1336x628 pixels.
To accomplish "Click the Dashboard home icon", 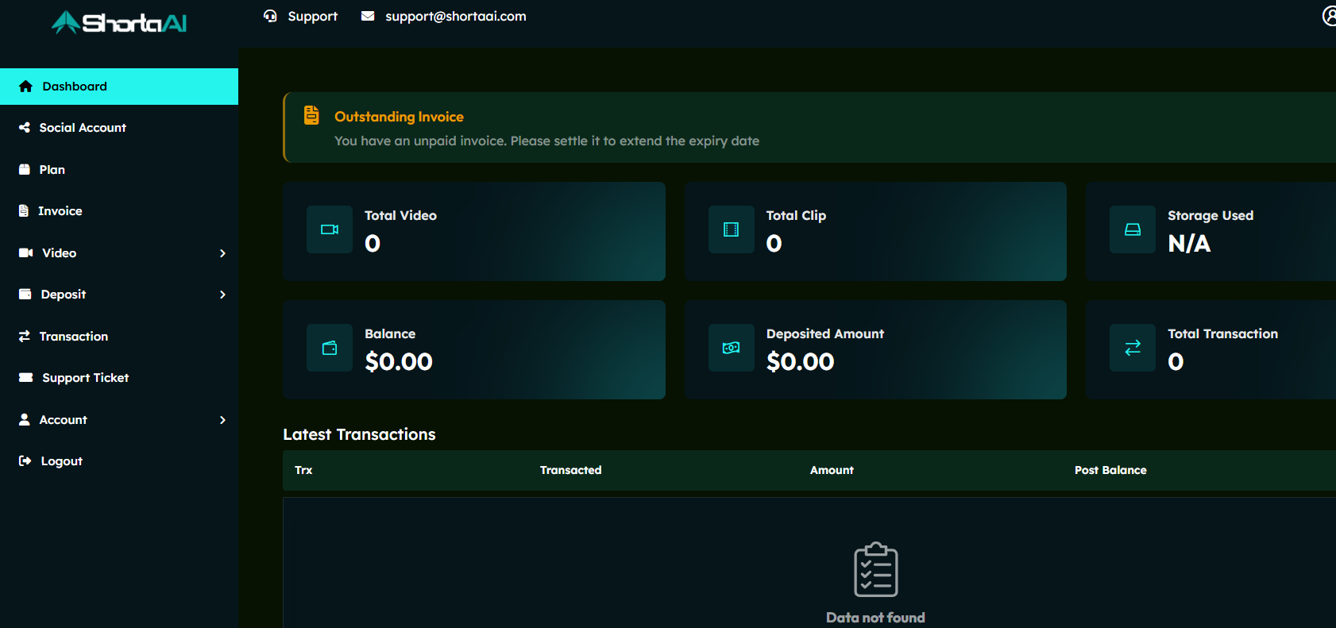I will coord(25,87).
